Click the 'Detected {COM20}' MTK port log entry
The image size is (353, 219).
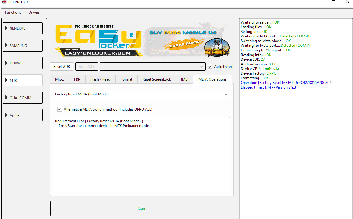coord(295,36)
